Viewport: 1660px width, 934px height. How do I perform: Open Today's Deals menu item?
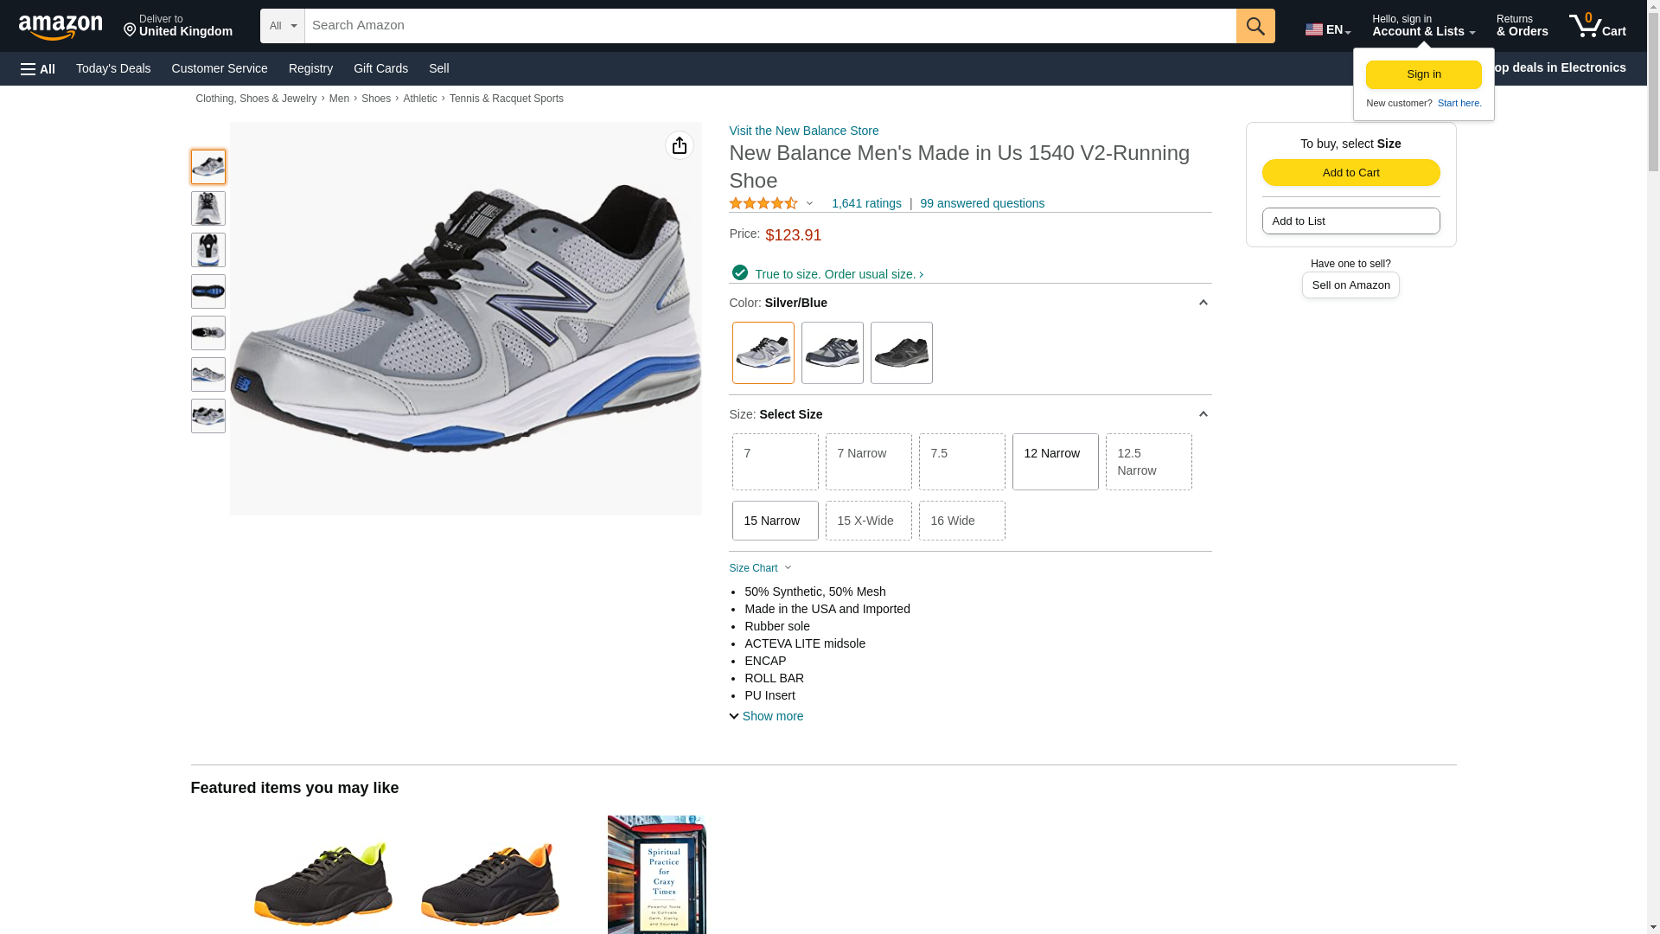(x=113, y=68)
